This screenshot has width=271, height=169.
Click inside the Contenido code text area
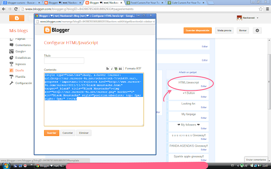point(94,99)
